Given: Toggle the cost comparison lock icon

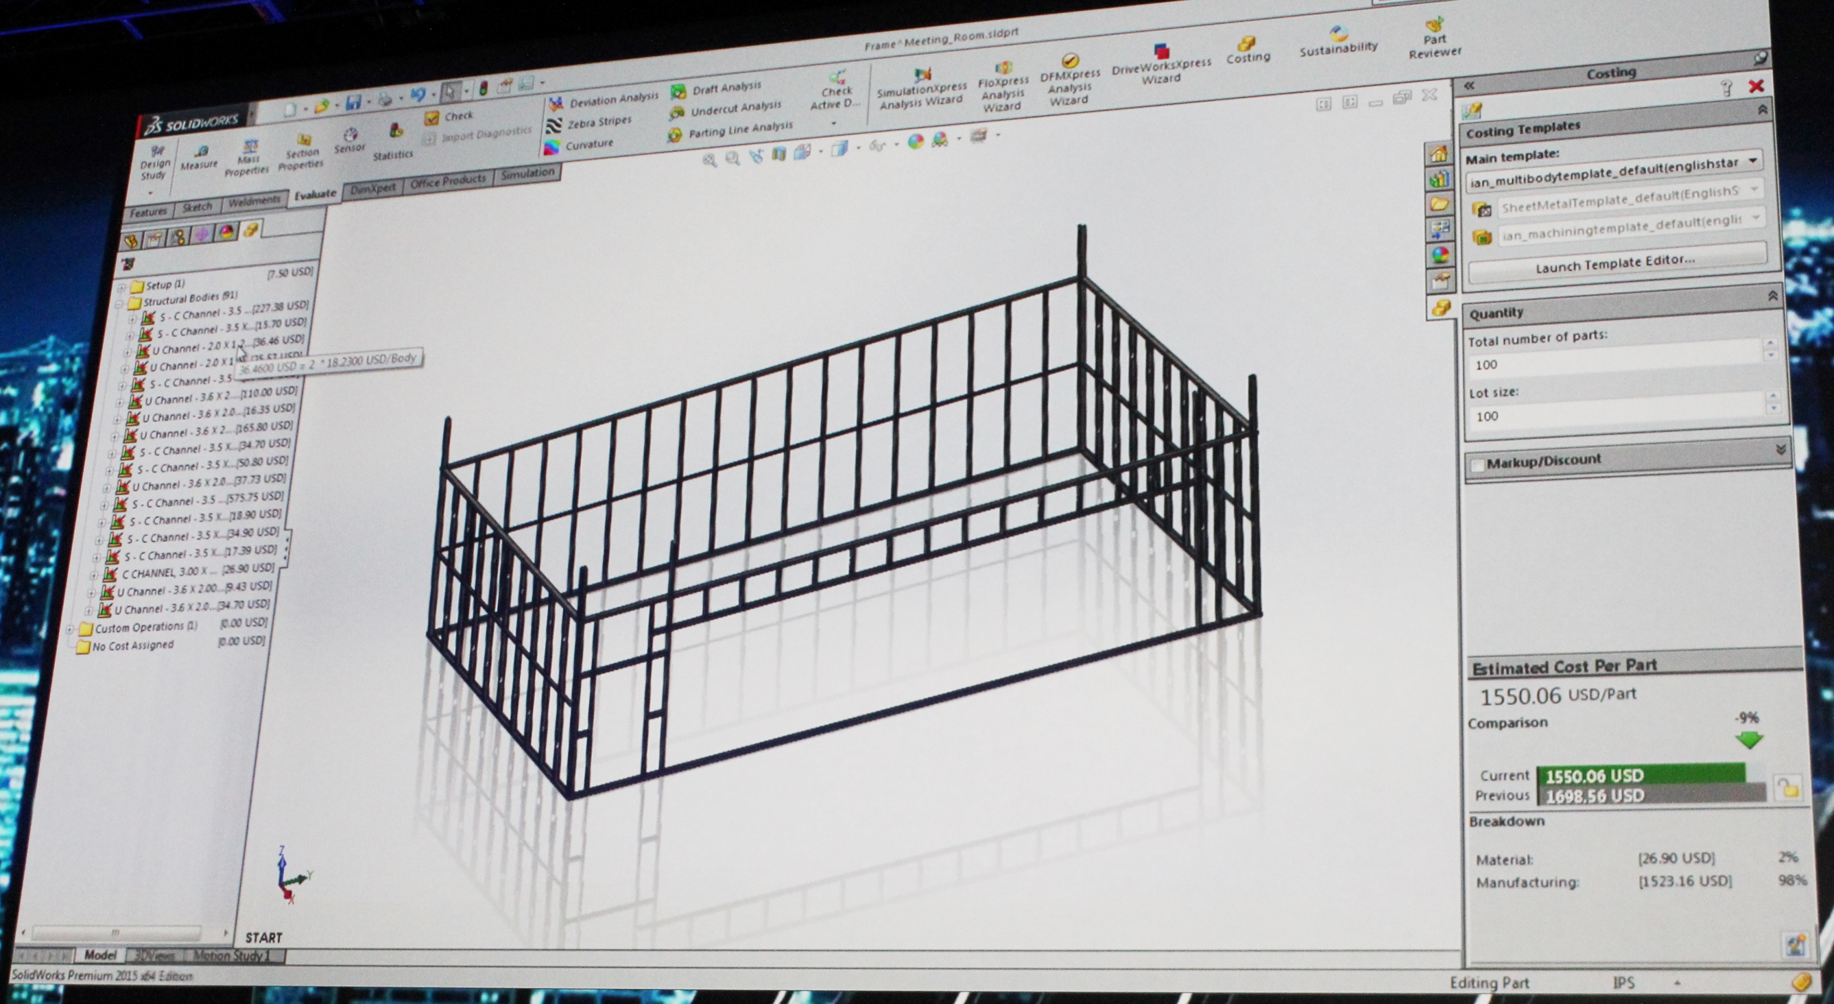Looking at the screenshot, I should (1788, 788).
